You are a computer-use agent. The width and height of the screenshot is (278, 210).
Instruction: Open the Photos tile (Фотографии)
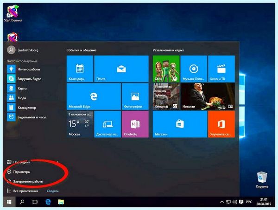(135, 96)
